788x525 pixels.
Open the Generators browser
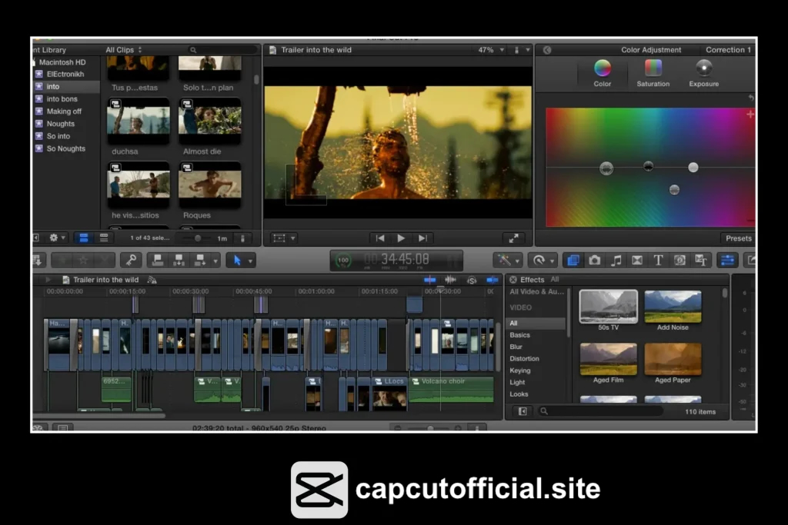tap(680, 260)
